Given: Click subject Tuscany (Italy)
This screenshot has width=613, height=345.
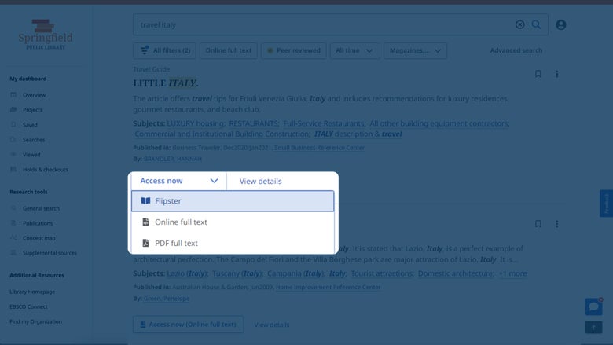Looking at the screenshot, I should point(237,273).
